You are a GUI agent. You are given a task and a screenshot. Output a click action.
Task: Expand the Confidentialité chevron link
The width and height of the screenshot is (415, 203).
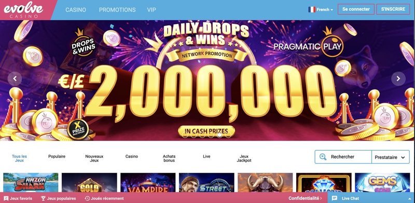305,198
